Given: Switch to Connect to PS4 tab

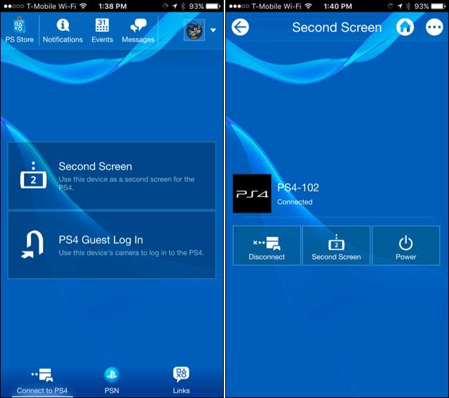Looking at the screenshot, I should [43, 380].
